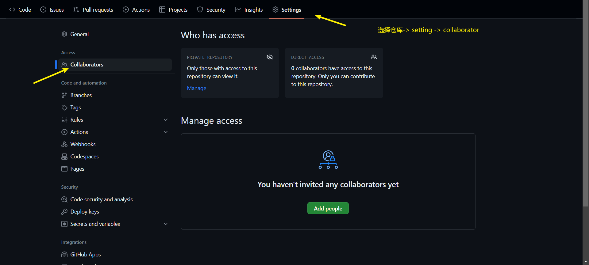Viewport: 589px width, 265px height.
Task: Click the 'DIRECT ACCESS' label
Action: point(308,57)
